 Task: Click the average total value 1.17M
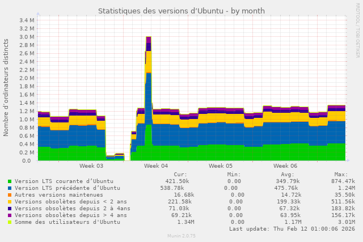click(293, 222)
